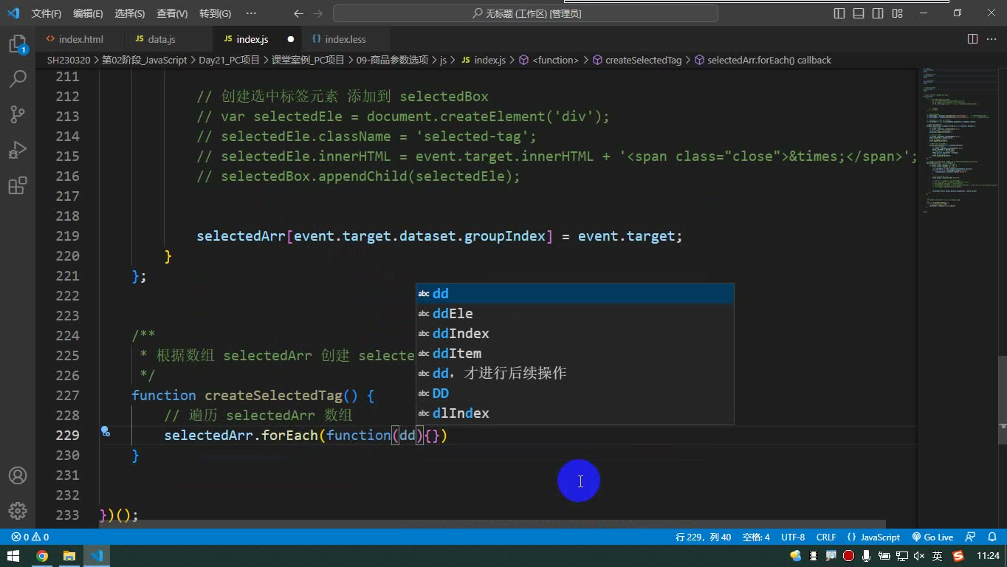Open the editor More Actions ellipsis

click(x=992, y=39)
